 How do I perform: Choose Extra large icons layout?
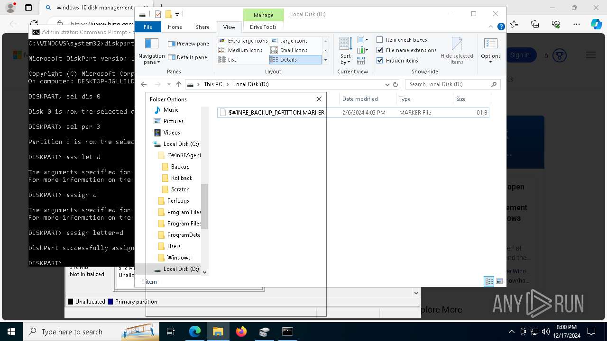(x=243, y=41)
